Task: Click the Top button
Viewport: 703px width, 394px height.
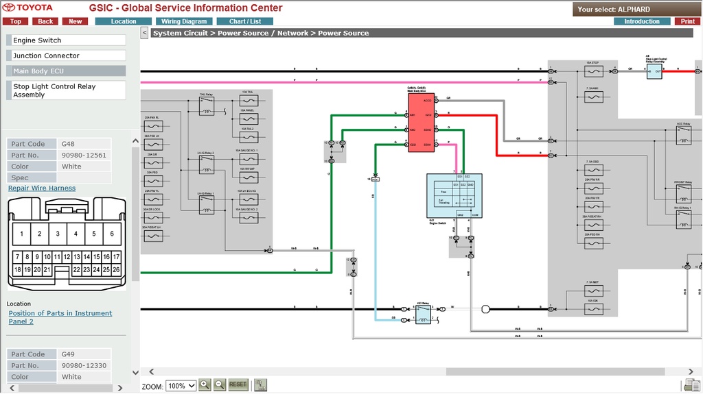Action: 15,21
